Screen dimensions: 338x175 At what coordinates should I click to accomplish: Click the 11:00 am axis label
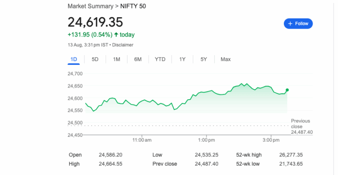(142, 139)
